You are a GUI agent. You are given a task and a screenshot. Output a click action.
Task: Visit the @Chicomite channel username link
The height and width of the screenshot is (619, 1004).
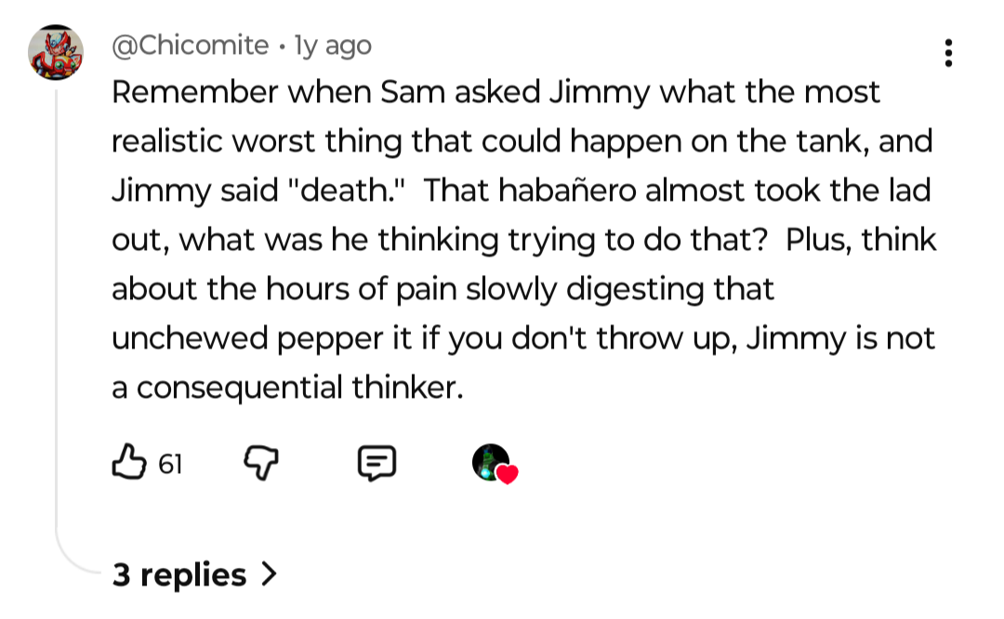pos(191,46)
